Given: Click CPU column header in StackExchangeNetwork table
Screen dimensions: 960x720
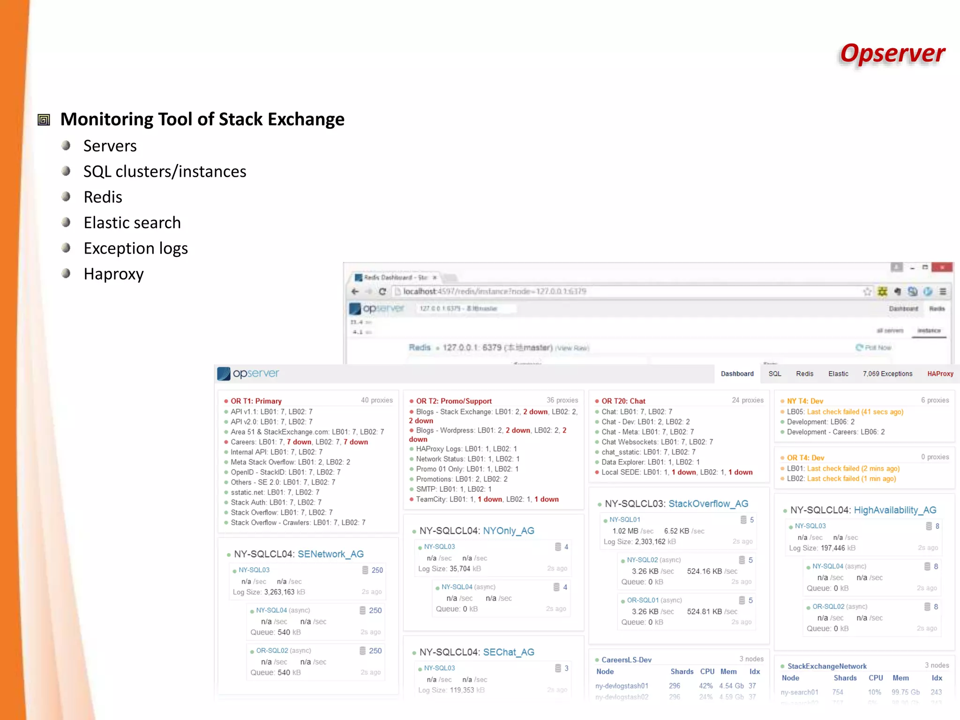Looking at the screenshot, I should [876, 678].
